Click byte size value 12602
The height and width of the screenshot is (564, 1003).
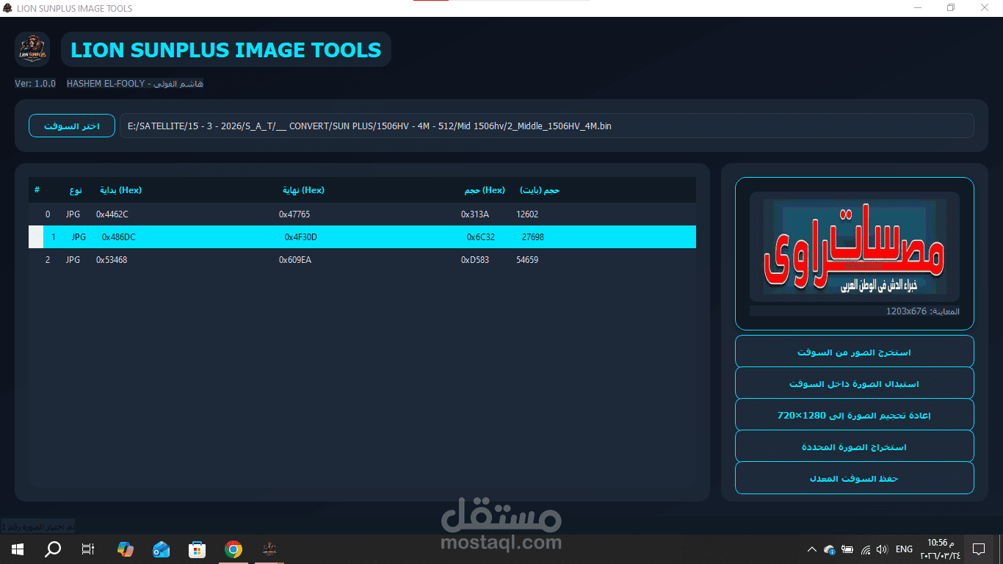click(x=527, y=214)
